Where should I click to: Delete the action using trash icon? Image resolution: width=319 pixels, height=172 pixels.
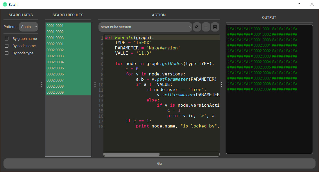point(215,27)
